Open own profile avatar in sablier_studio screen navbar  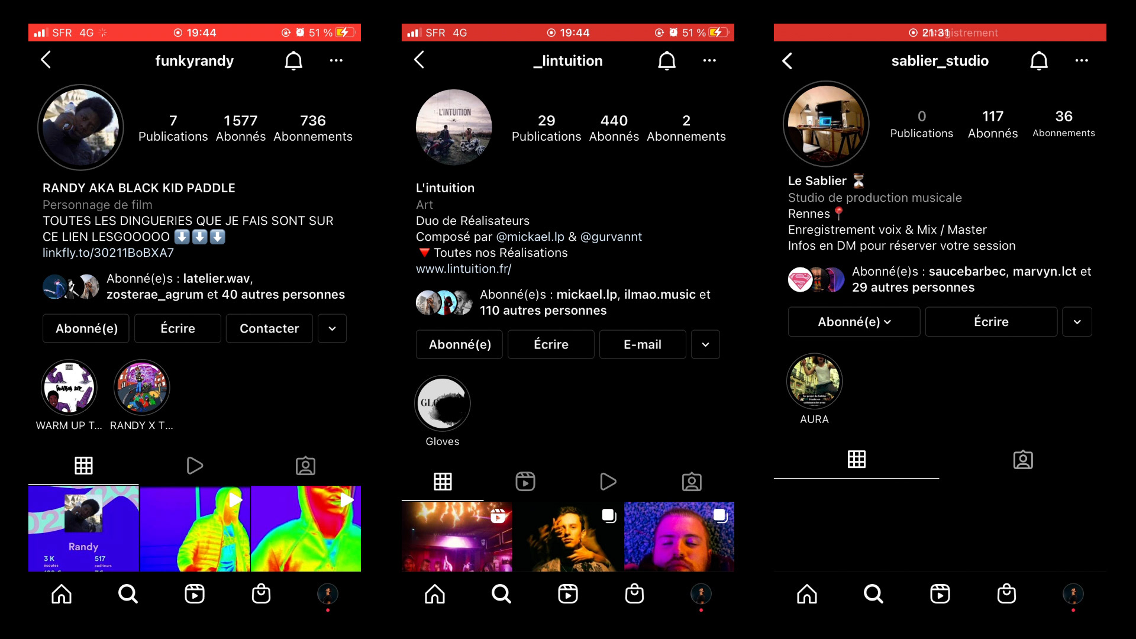coord(1073,593)
